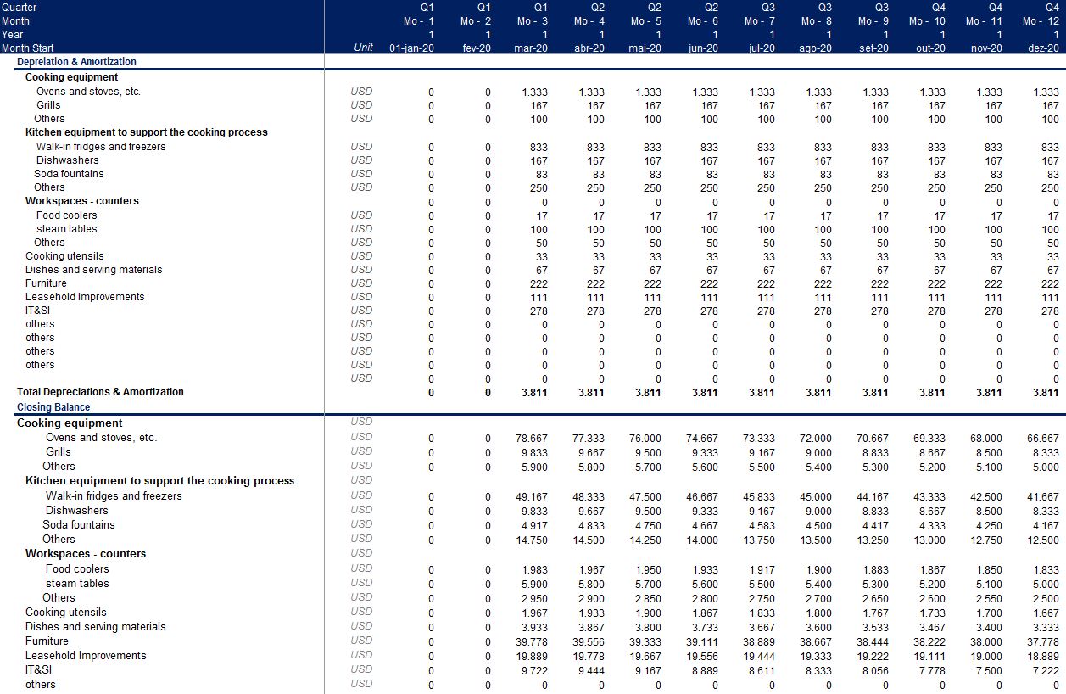
Task: Click the 45.000 Walk-in fridges cell
Action: [816, 496]
